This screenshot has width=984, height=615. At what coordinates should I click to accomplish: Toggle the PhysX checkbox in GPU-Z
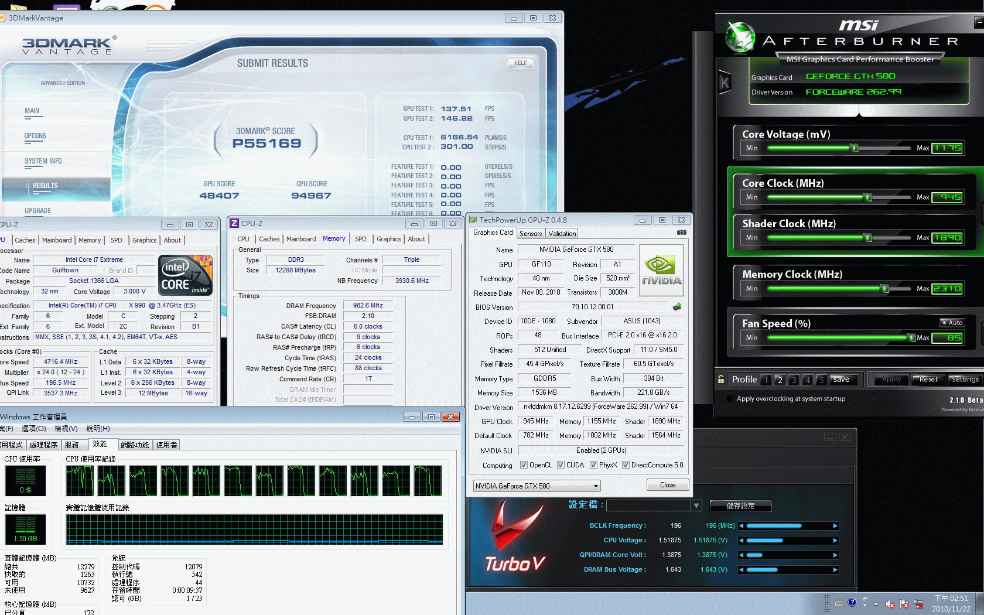click(x=593, y=465)
